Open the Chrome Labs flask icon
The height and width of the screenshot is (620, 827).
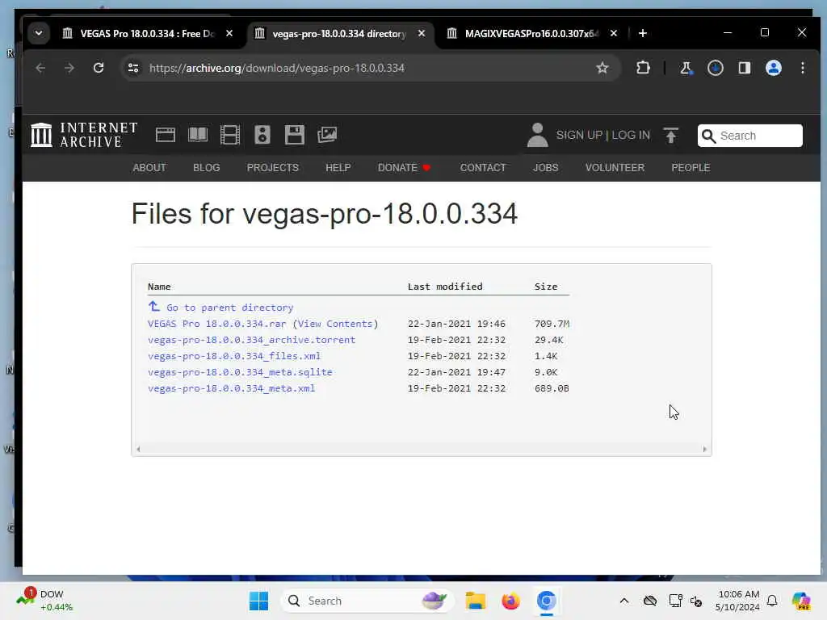(x=686, y=68)
